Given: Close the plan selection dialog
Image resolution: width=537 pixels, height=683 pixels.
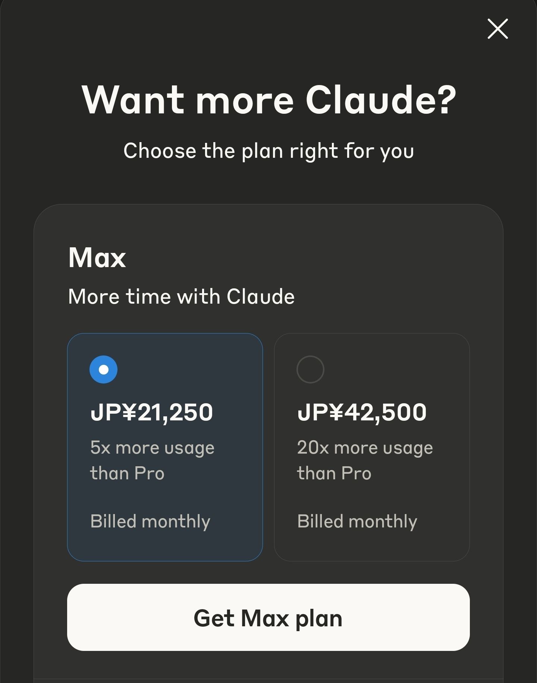Looking at the screenshot, I should tap(497, 29).
